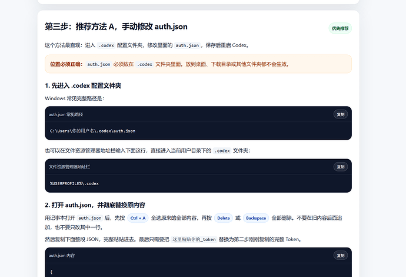406x277 pixels.
Task: Click .codex inline code before 文件夹:
Action: (x=222, y=151)
